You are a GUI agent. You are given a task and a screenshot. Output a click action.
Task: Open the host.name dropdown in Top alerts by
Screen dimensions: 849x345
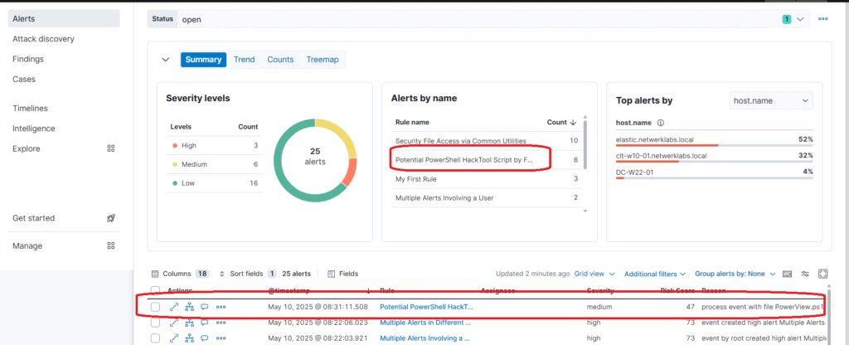tap(771, 100)
